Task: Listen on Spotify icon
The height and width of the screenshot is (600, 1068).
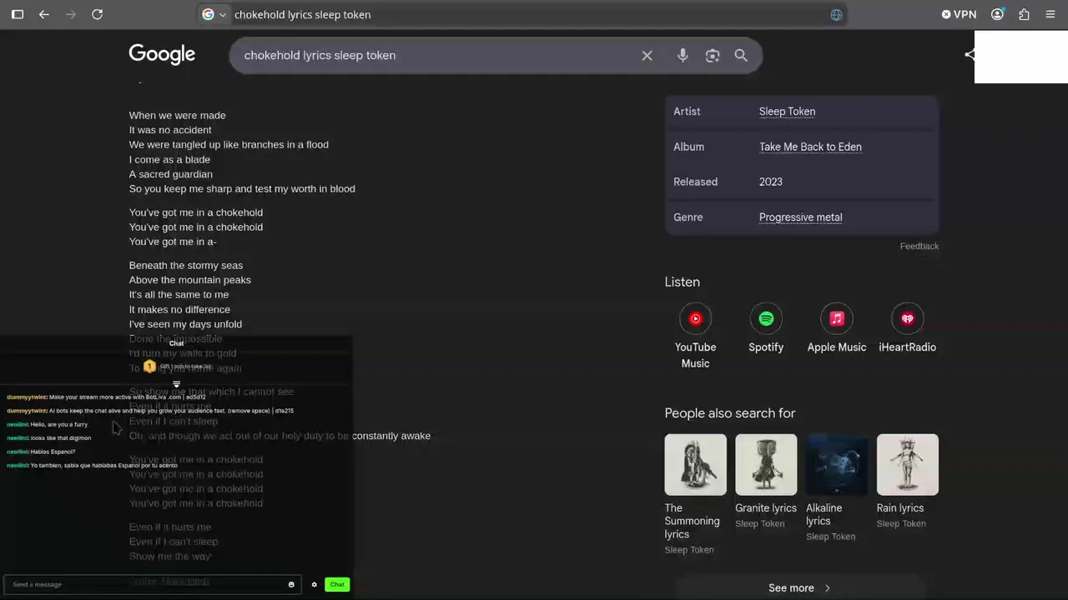Action: point(766,318)
